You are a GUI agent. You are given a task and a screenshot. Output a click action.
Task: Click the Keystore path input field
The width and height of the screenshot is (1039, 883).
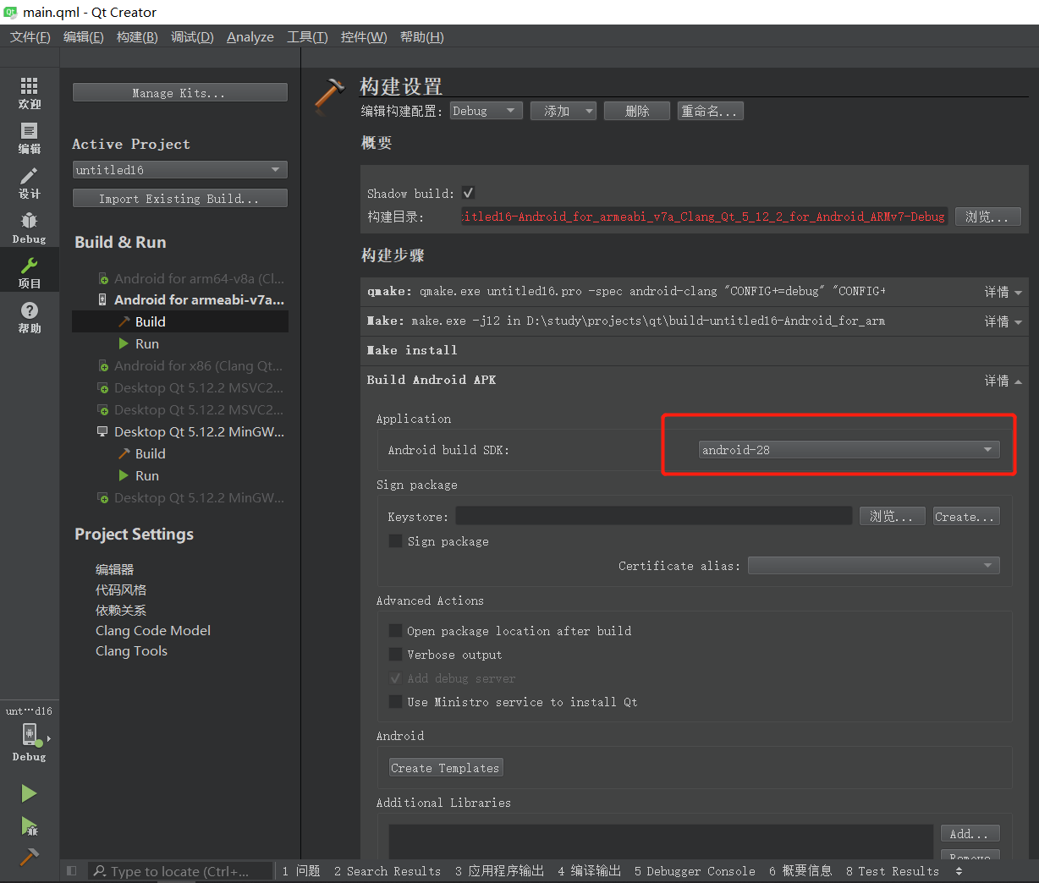point(654,516)
